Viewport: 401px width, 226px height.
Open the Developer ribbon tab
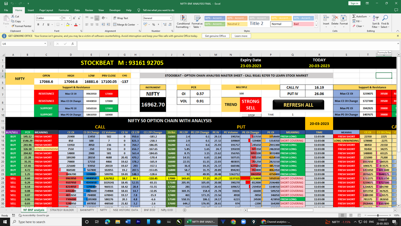click(x=115, y=10)
